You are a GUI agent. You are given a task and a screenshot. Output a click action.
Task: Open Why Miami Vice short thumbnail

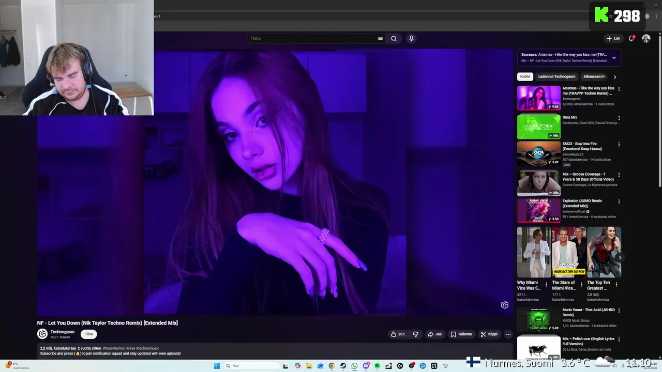click(534, 252)
